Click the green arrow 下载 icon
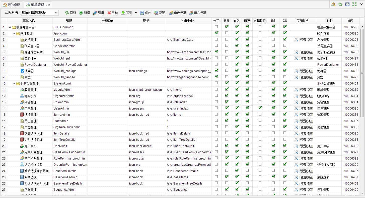Screen dimensions: 365x198 click(x=123, y=13)
